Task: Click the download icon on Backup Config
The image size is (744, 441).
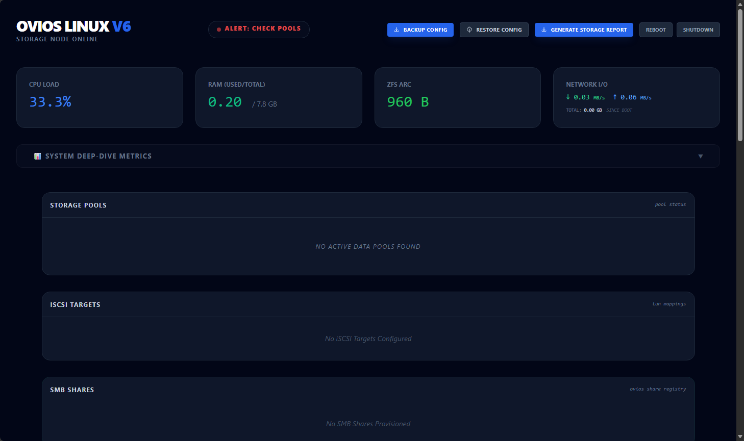Action: click(x=396, y=30)
